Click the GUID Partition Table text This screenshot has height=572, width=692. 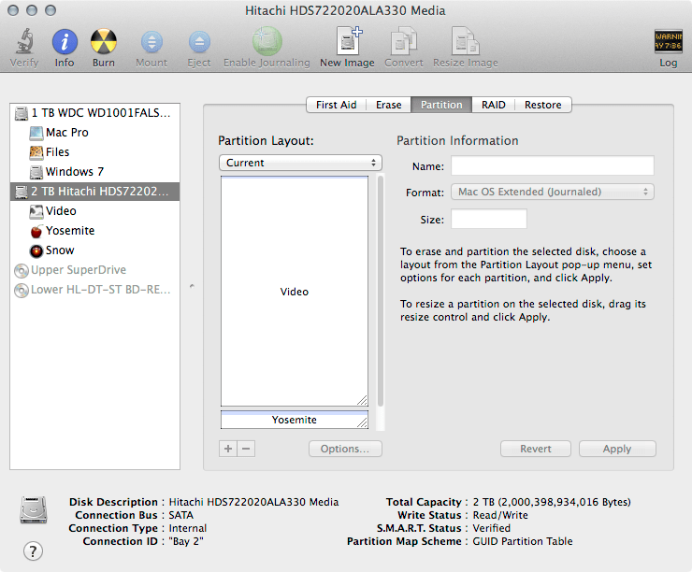tap(523, 541)
